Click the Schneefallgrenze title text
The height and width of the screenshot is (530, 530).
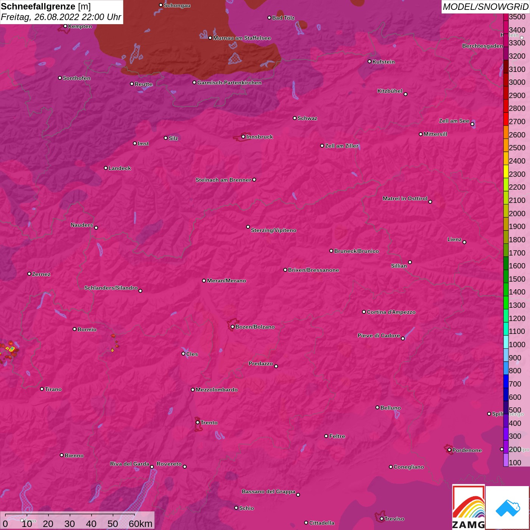click(38, 6)
